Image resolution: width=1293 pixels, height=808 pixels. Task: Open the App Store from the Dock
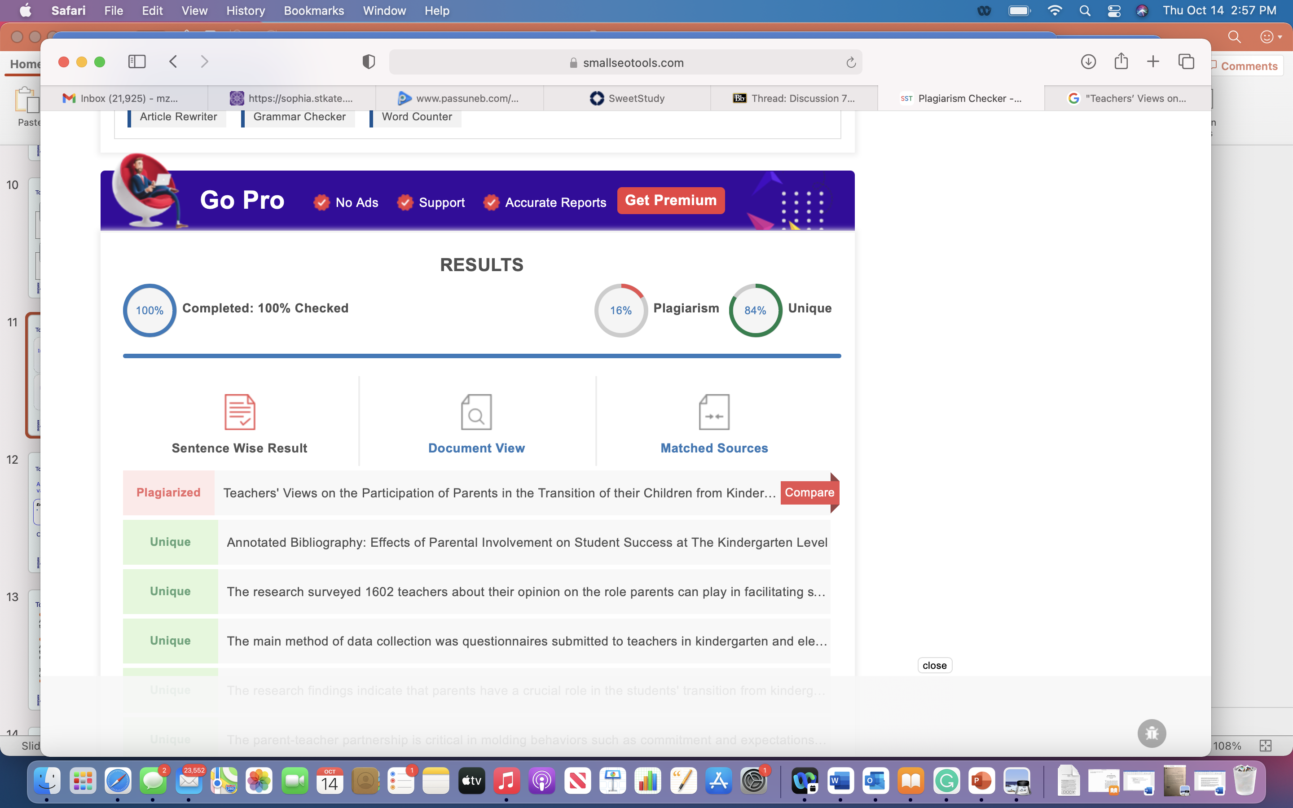click(719, 781)
